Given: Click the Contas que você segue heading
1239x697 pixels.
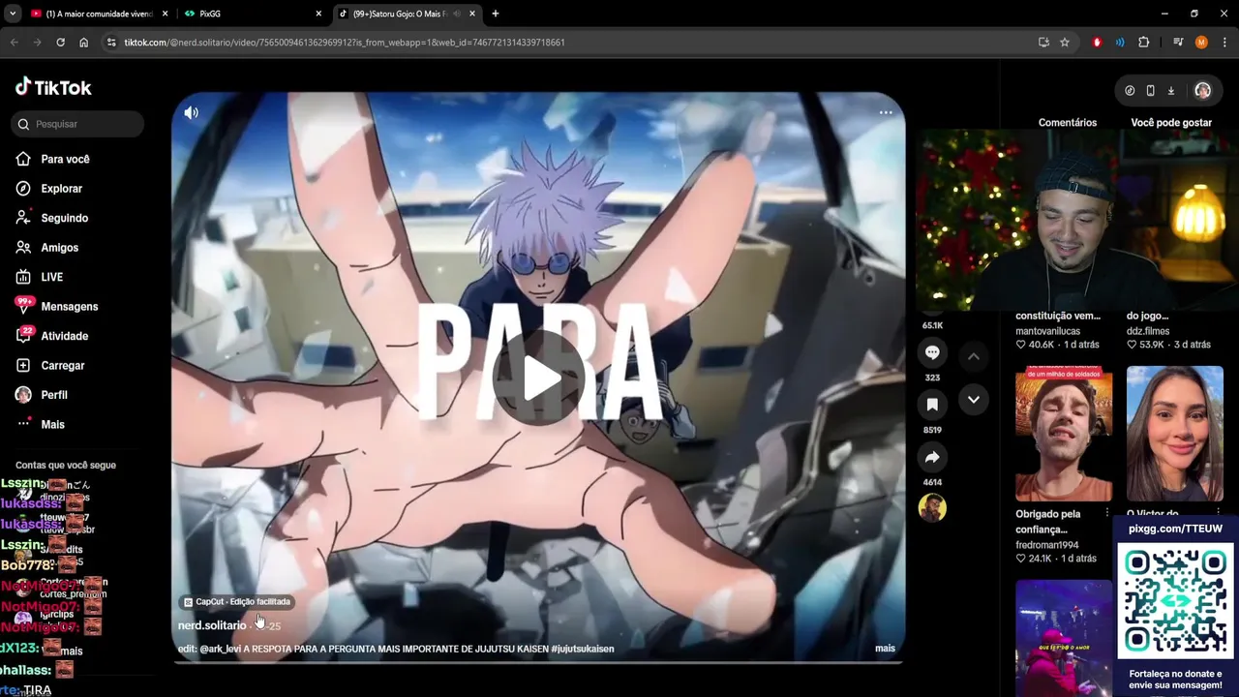Looking at the screenshot, I should coord(66,466).
